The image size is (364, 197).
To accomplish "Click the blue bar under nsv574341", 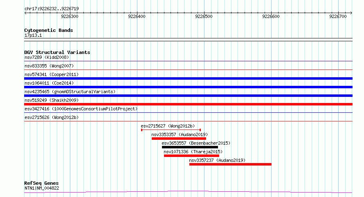I will 188,78.
